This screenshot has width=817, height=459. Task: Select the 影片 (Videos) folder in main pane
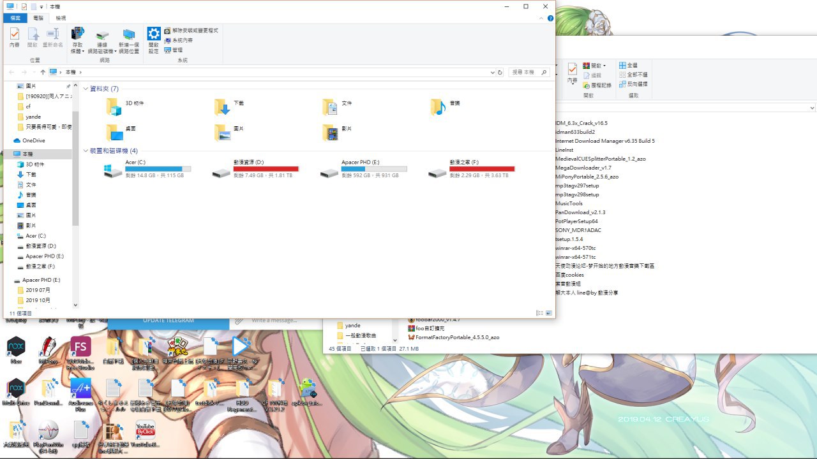(338, 131)
